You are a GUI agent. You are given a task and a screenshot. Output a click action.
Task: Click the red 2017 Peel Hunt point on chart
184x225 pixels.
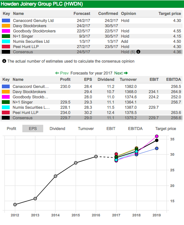click(x=116, y=154)
